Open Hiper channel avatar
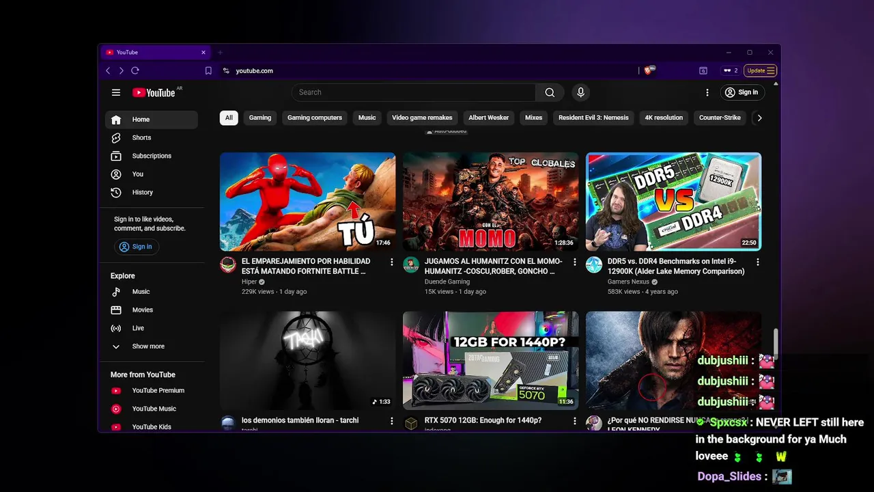 [228, 265]
